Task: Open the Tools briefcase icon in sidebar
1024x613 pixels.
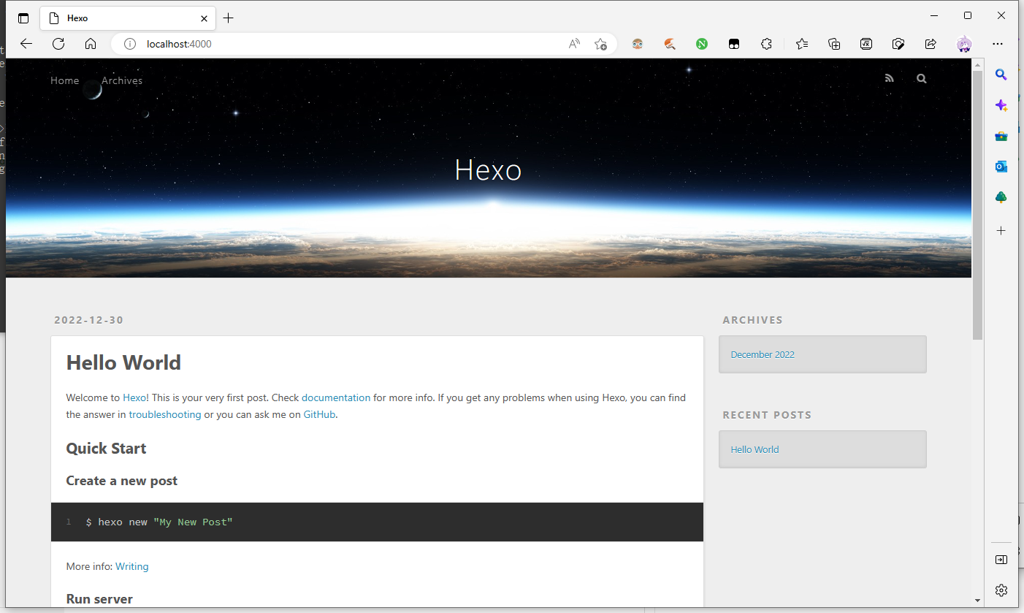Action: (1001, 136)
